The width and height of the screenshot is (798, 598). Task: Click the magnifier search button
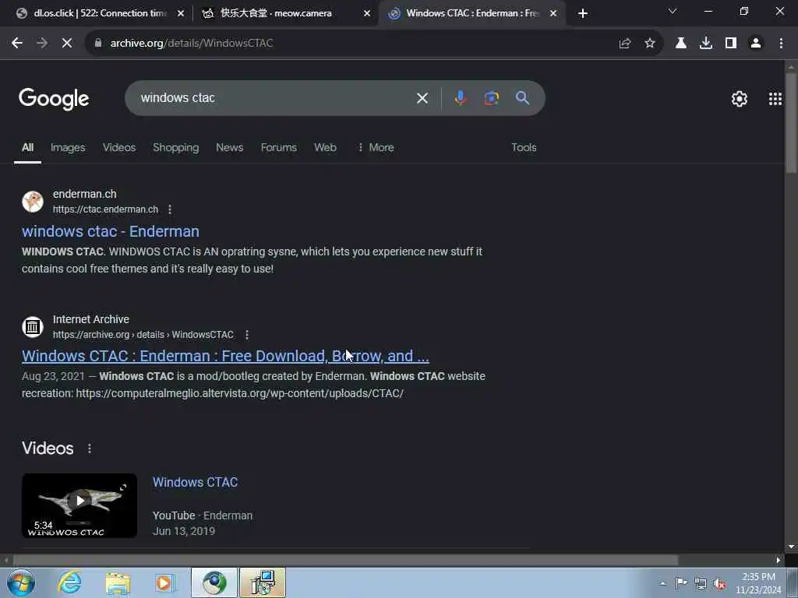tap(522, 97)
